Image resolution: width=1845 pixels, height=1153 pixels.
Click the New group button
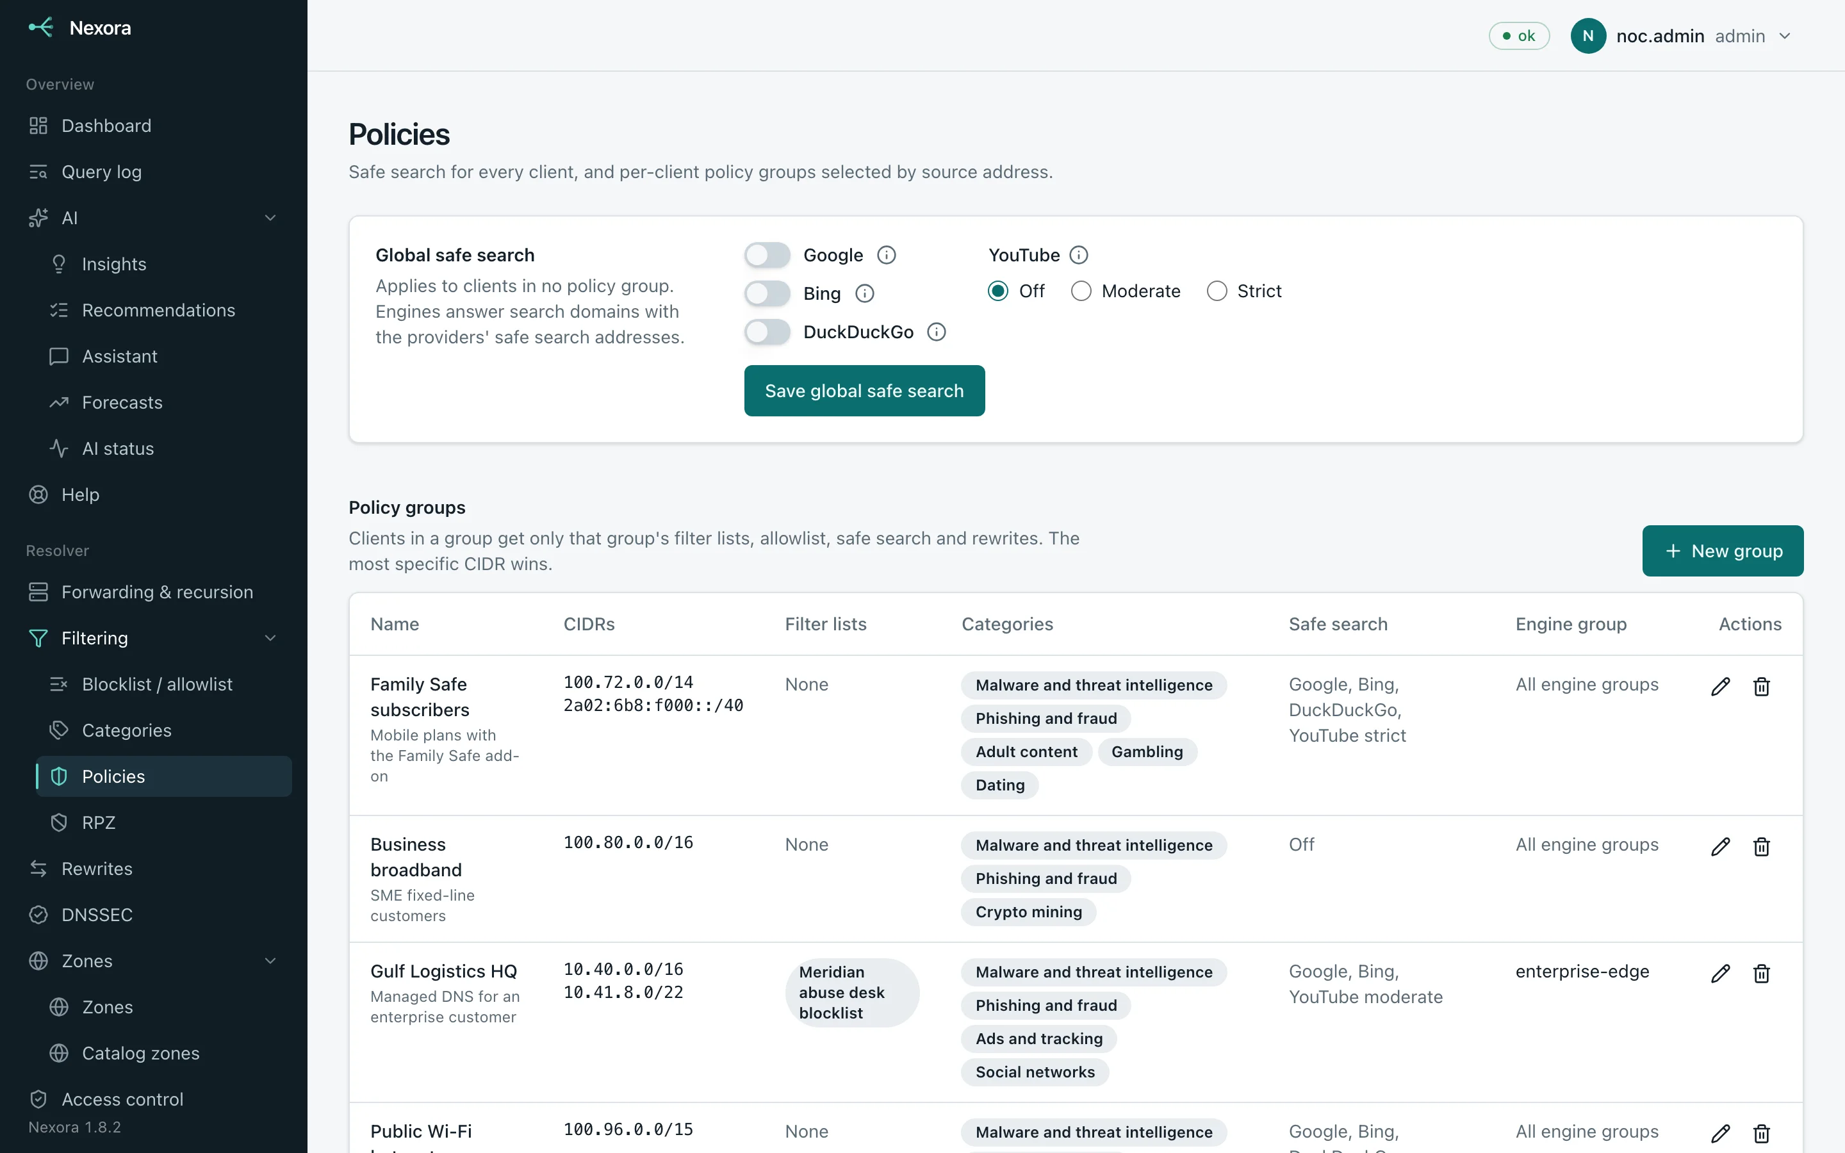pos(1722,551)
